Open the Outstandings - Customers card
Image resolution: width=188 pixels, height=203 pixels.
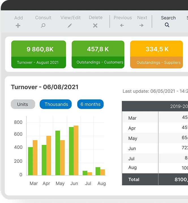[98, 54]
